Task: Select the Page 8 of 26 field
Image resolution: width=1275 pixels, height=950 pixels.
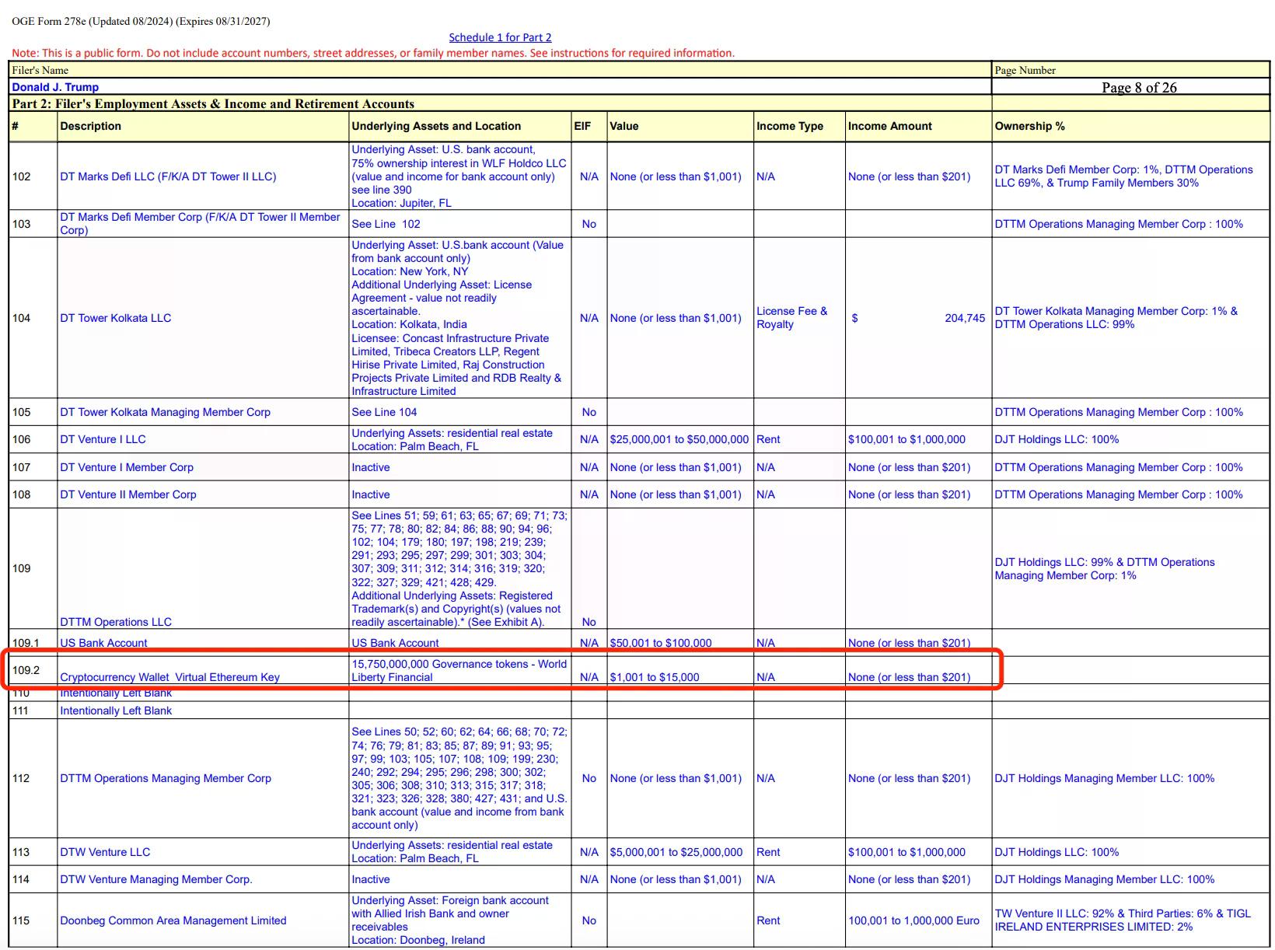Action: pos(1138,87)
